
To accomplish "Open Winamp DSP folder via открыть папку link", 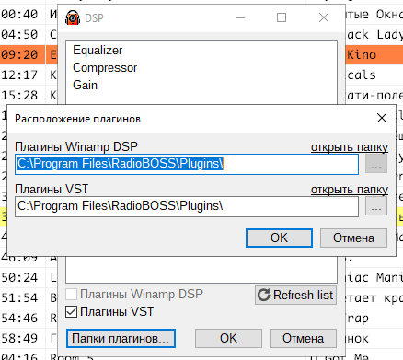I will 350,147.
